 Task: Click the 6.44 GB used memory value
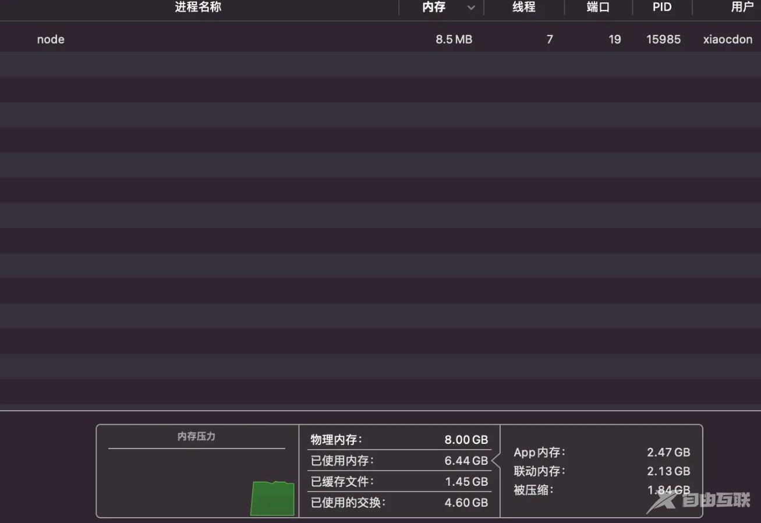click(466, 461)
